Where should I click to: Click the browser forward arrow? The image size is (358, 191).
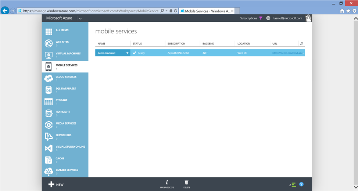[13, 11]
